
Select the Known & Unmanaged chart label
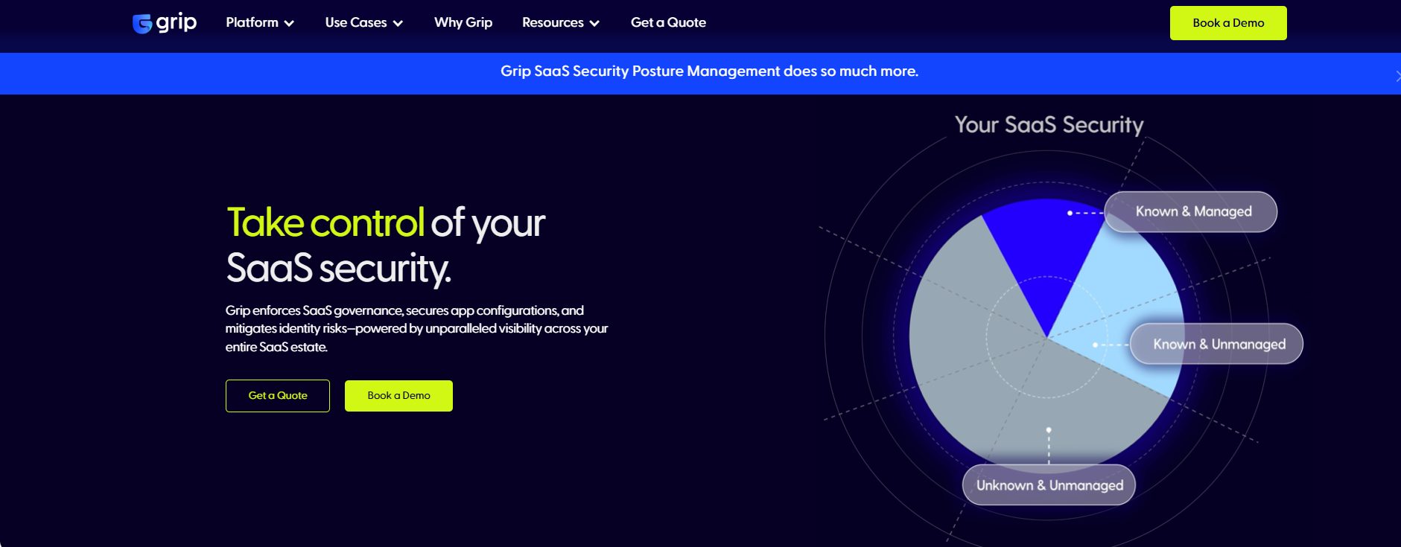point(1219,345)
